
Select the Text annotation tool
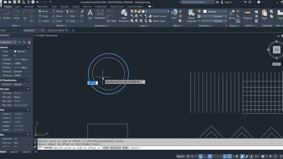90,15
